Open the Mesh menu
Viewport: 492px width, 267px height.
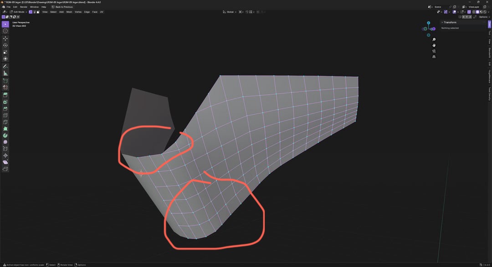[x=69, y=12]
